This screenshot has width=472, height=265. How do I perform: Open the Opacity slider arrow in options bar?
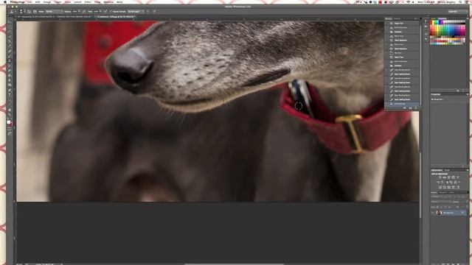79,12
